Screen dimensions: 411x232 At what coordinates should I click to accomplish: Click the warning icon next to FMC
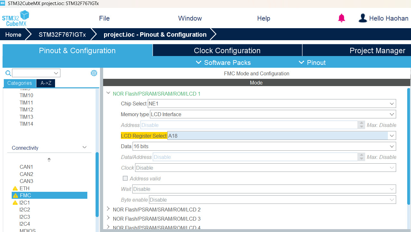(15, 196)
